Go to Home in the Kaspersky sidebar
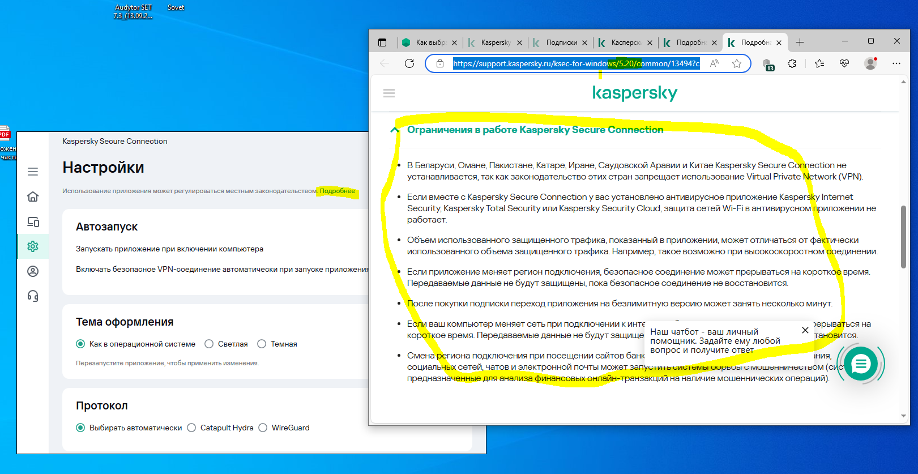Screen dimensions: 918x474 pyautogui.click(x=33, y=197)
